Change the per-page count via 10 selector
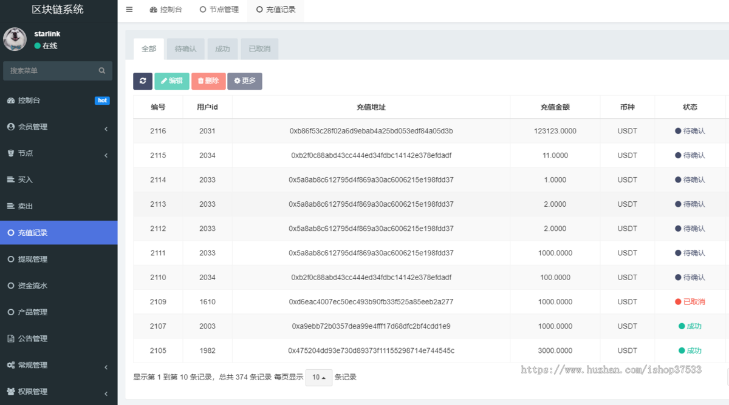The height and width of the screenshot is (405, 729). pos(319,377)
